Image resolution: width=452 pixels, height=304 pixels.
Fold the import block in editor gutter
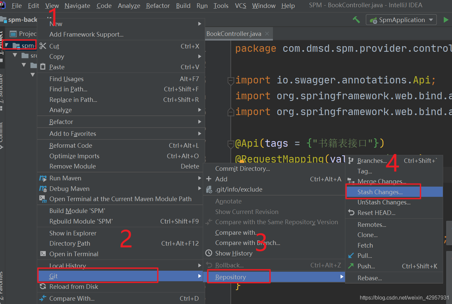(x=231, y=80)
